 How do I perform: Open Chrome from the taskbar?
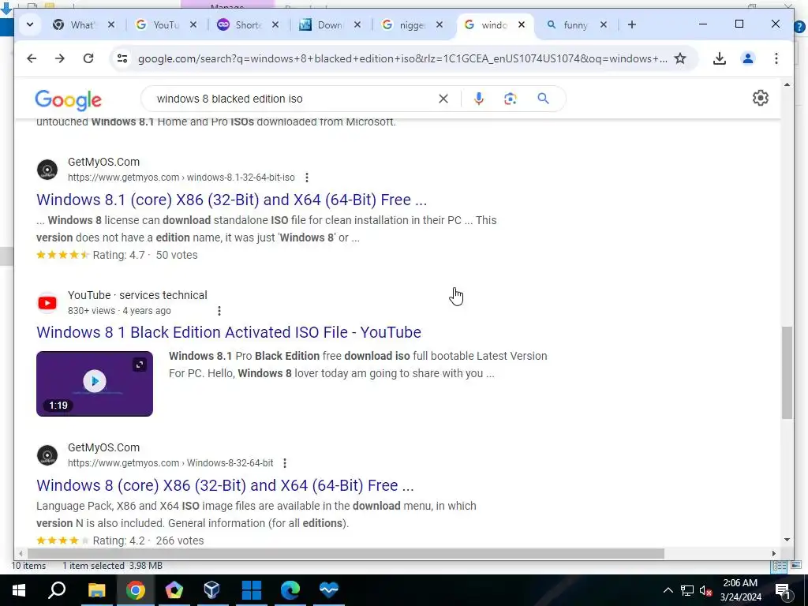pyautogui.click(x=136, y=590)
